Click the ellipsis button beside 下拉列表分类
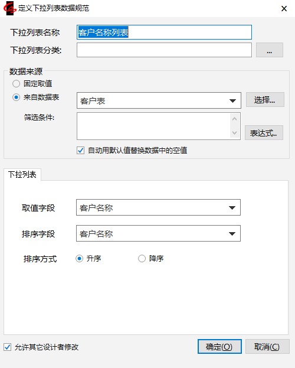The image size is (295, 368). click(x=270, y=50)
